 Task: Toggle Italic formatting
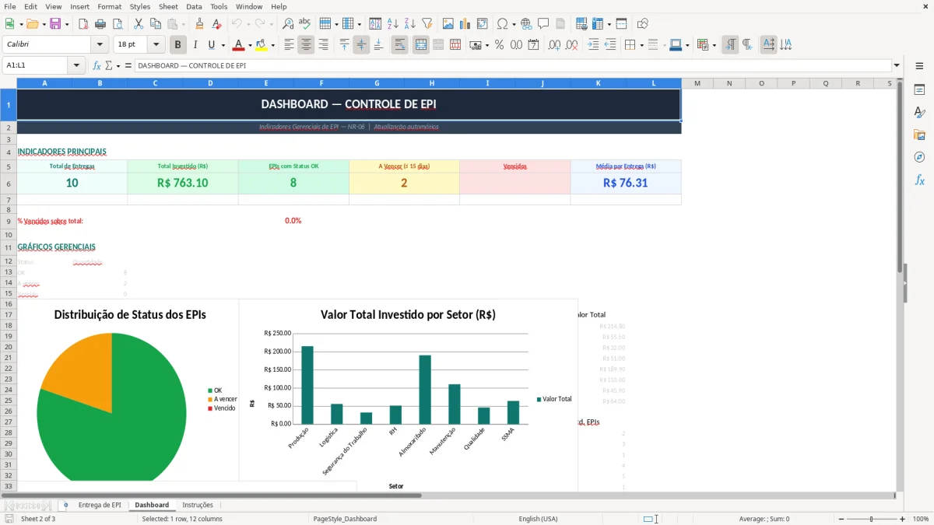click(x=195, y=45)
